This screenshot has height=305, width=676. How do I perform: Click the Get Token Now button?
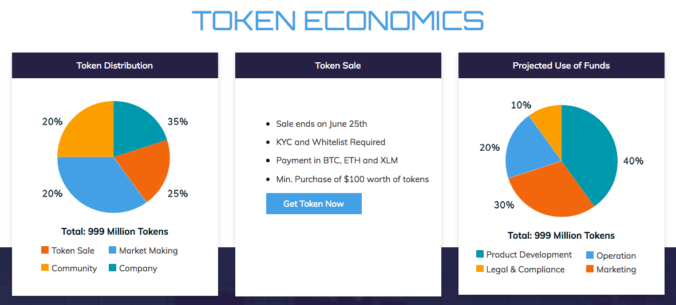click(x=314, y=203)
